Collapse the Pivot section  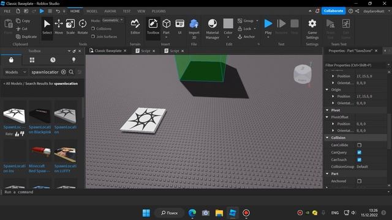tap(327, 110)
